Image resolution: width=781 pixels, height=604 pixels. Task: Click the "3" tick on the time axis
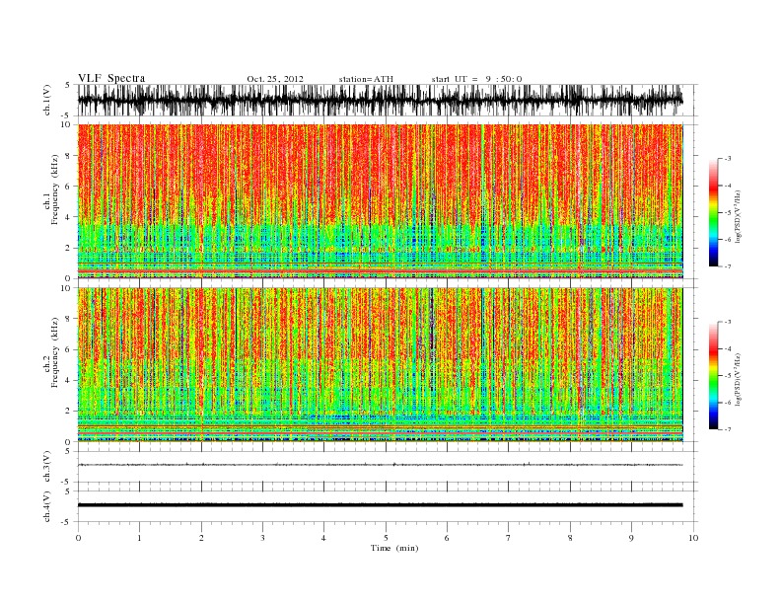pos(262,538)
